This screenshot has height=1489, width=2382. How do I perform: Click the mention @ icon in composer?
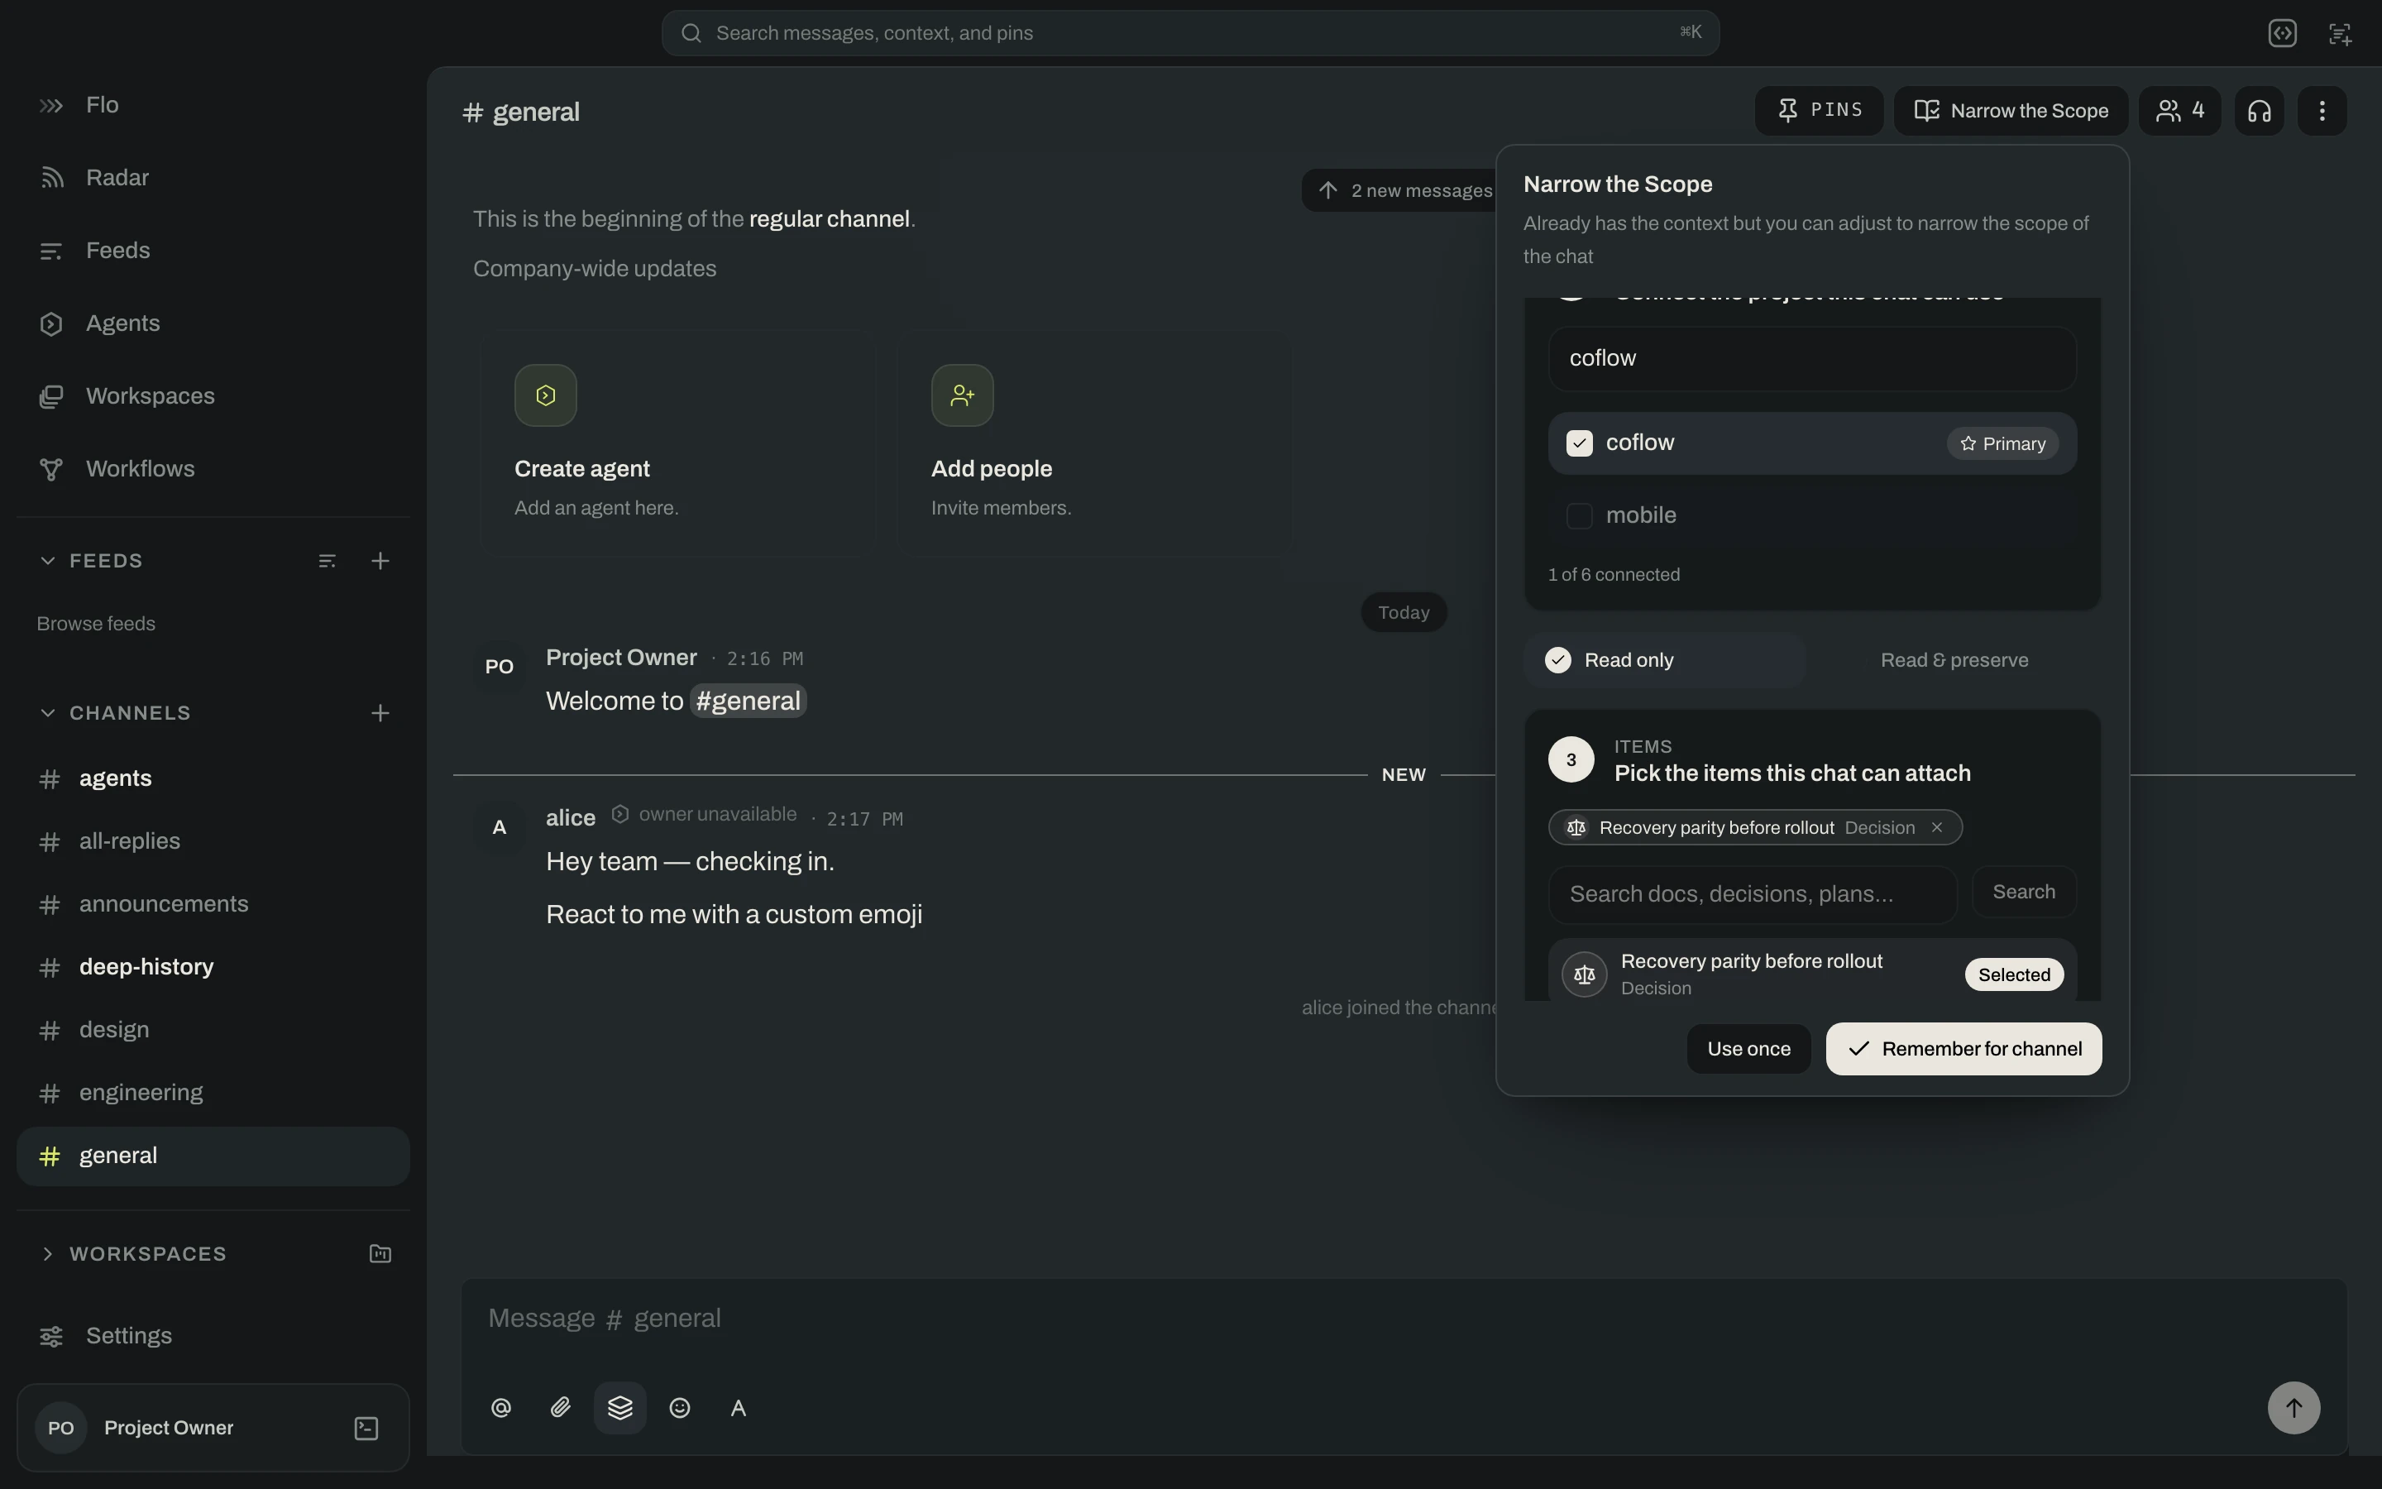[501, 1407]
